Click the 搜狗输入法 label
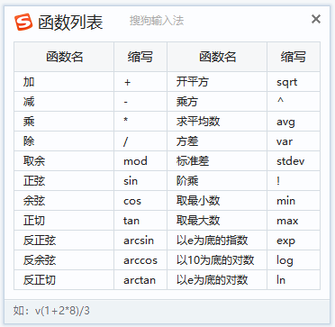Screen dimensions: 335x327 157,21
